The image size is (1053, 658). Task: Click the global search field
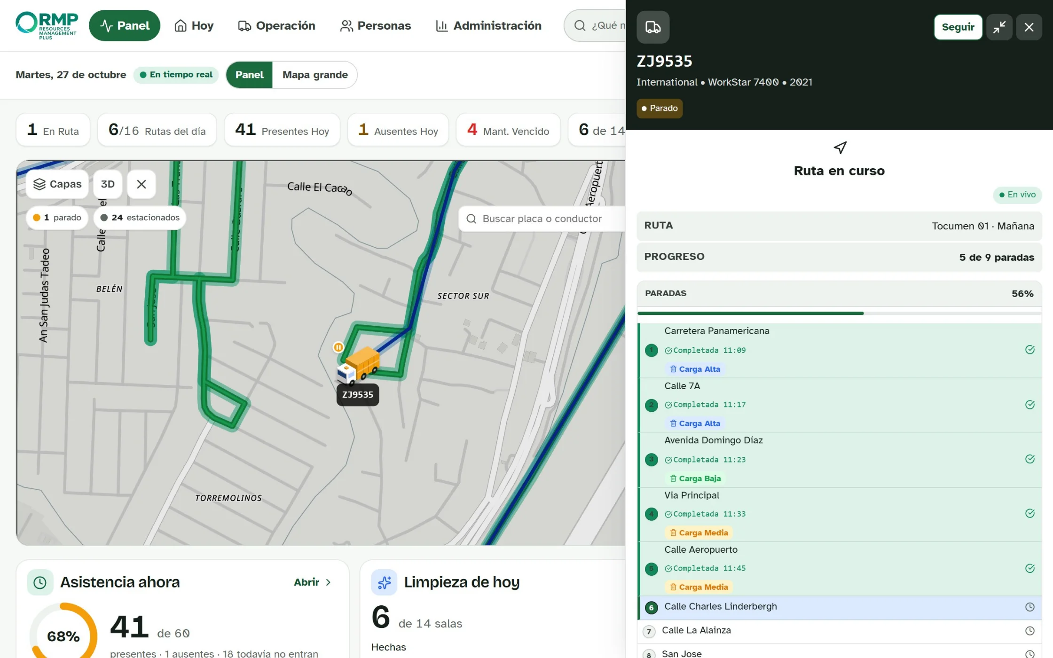point(595,25)
